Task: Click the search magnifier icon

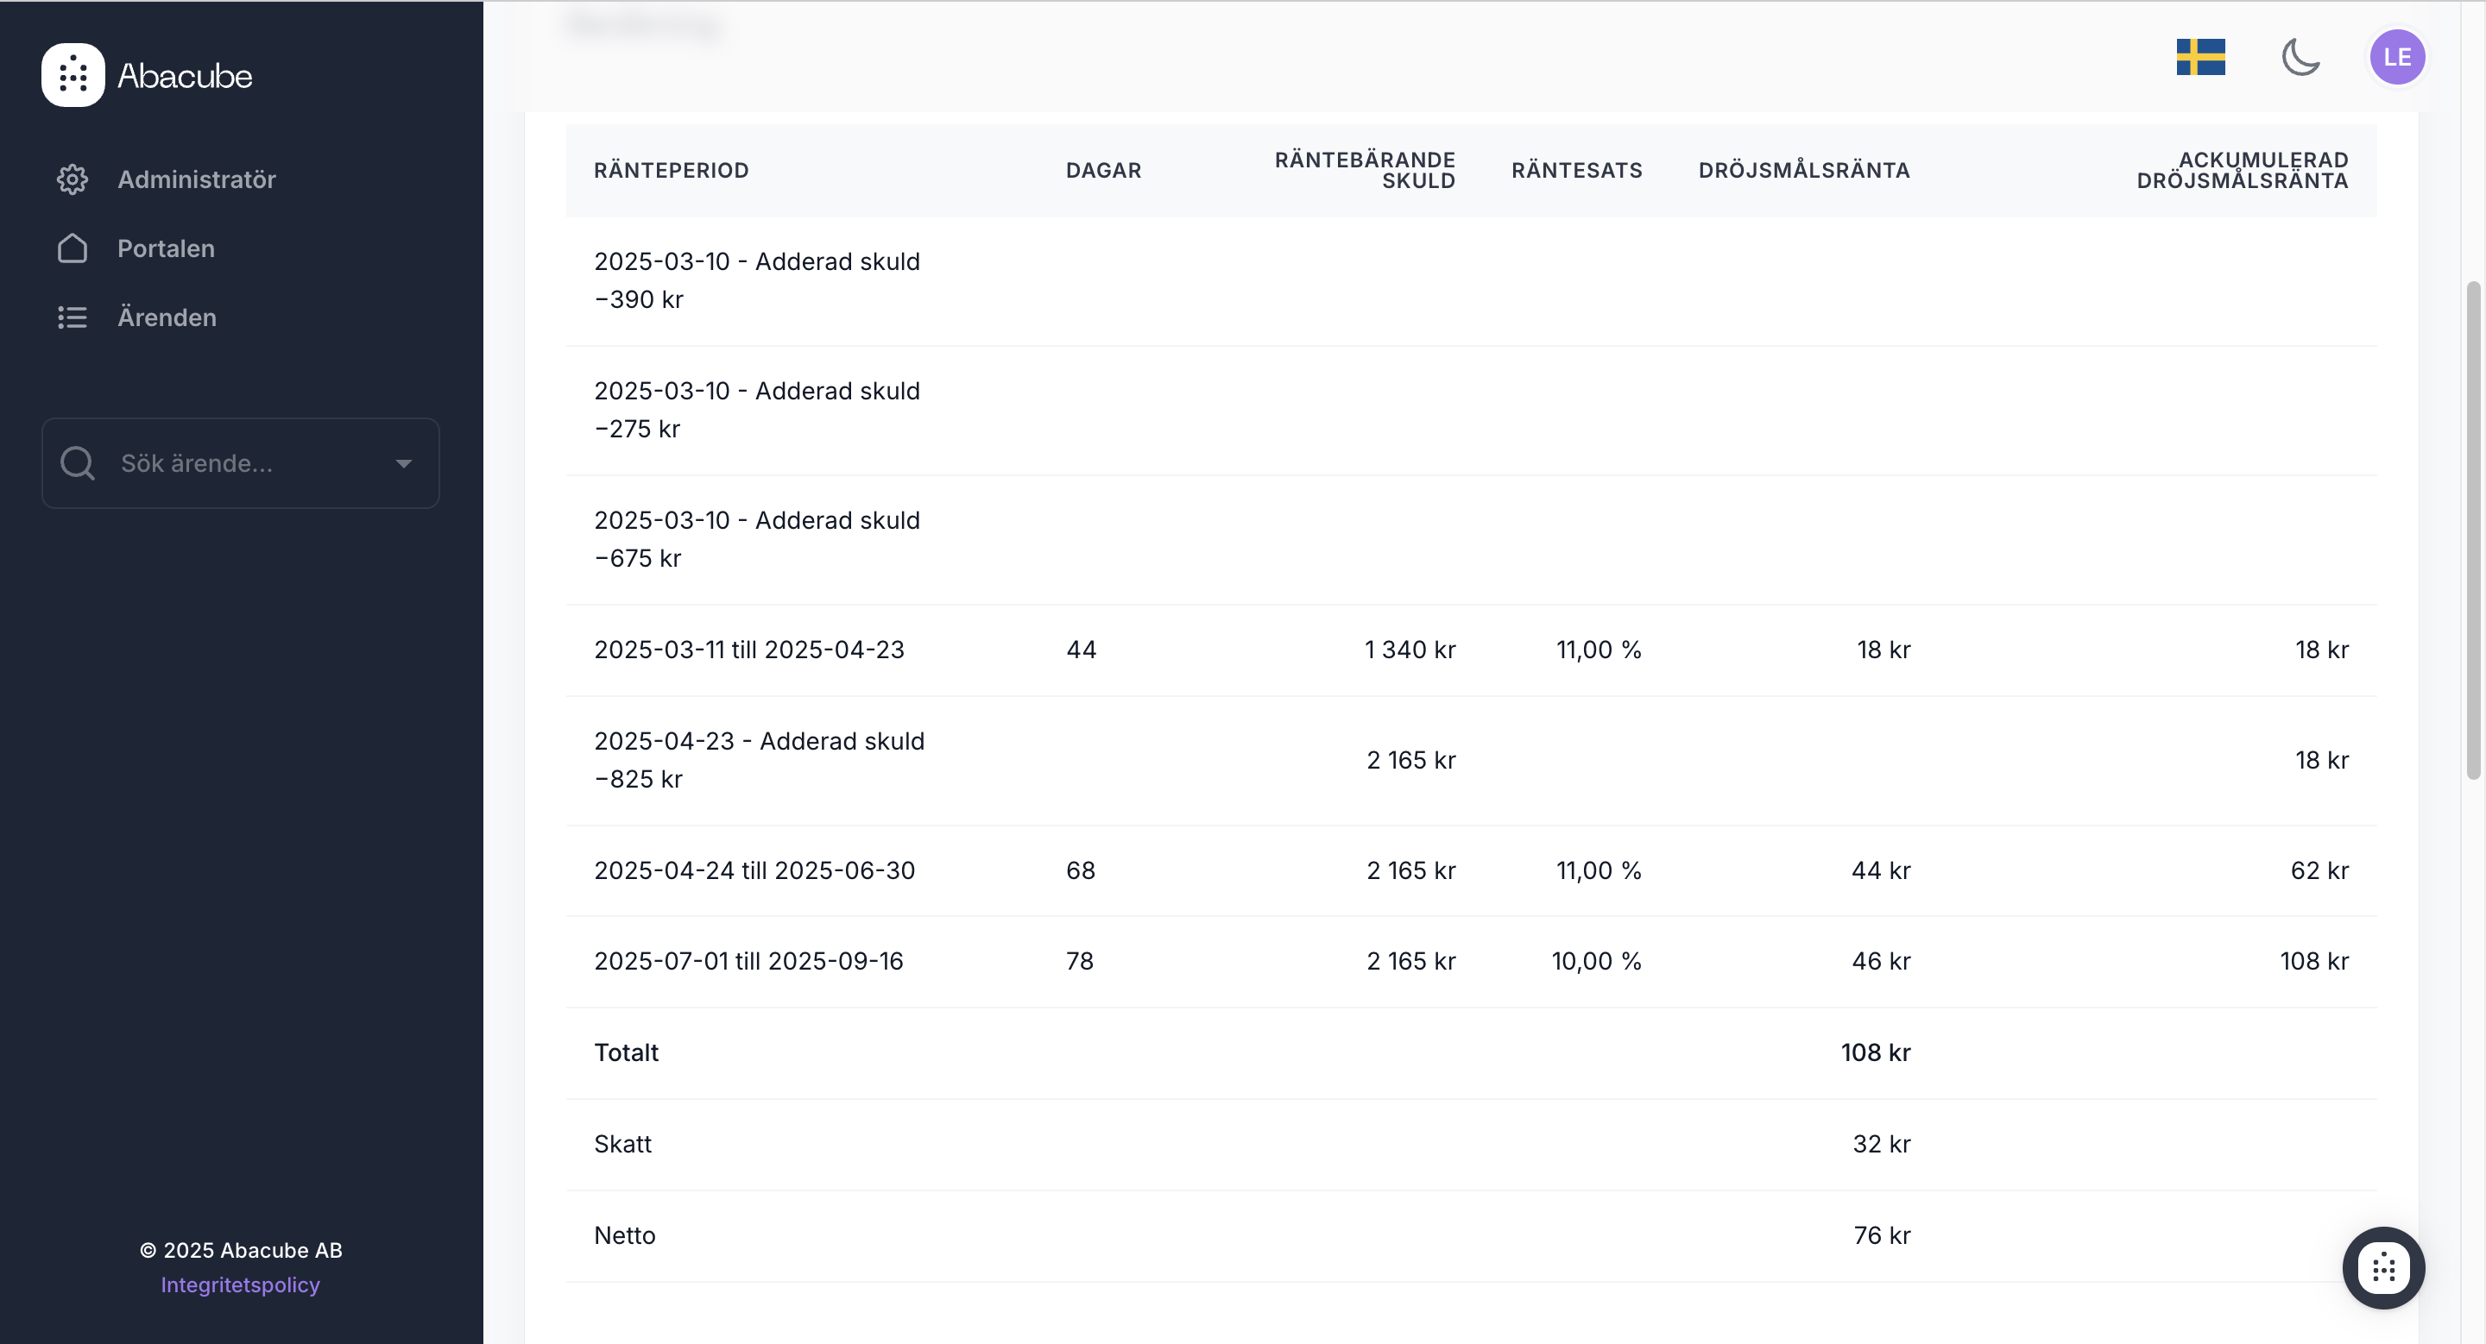Action: pos(77,464)
